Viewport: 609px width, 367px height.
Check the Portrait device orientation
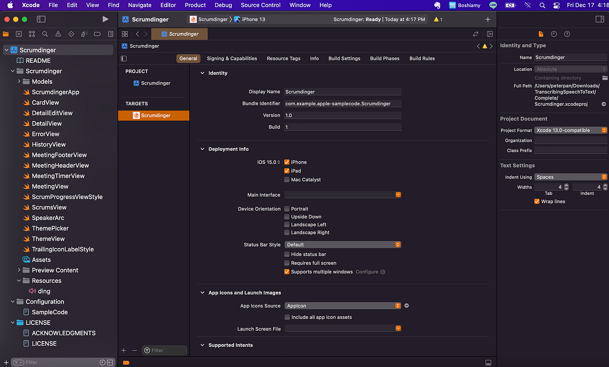[287, 208]
